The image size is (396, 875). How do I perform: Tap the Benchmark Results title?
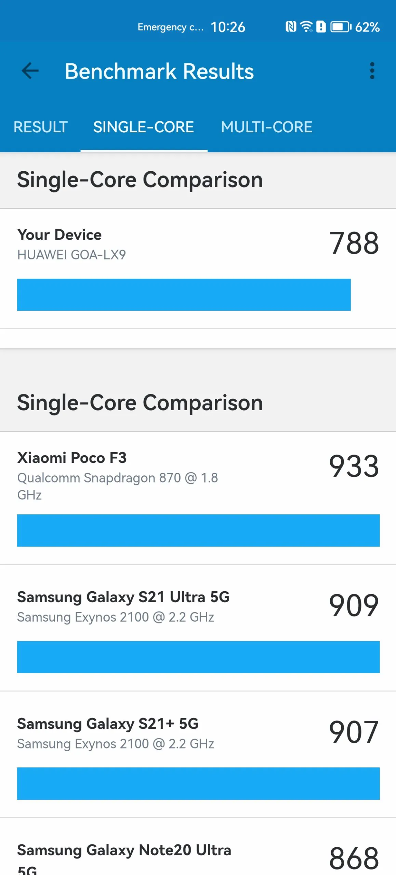tap(159, 71)
